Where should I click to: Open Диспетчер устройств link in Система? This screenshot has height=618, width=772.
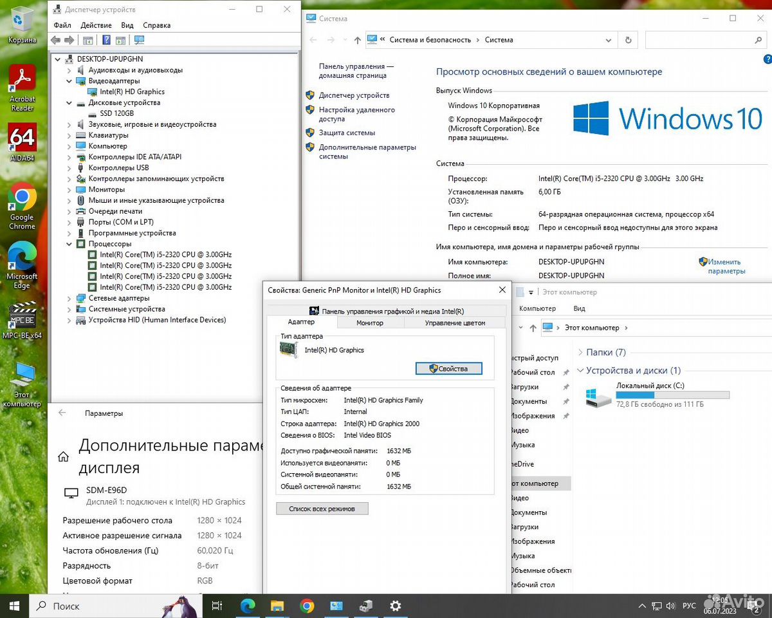[354, 95]
